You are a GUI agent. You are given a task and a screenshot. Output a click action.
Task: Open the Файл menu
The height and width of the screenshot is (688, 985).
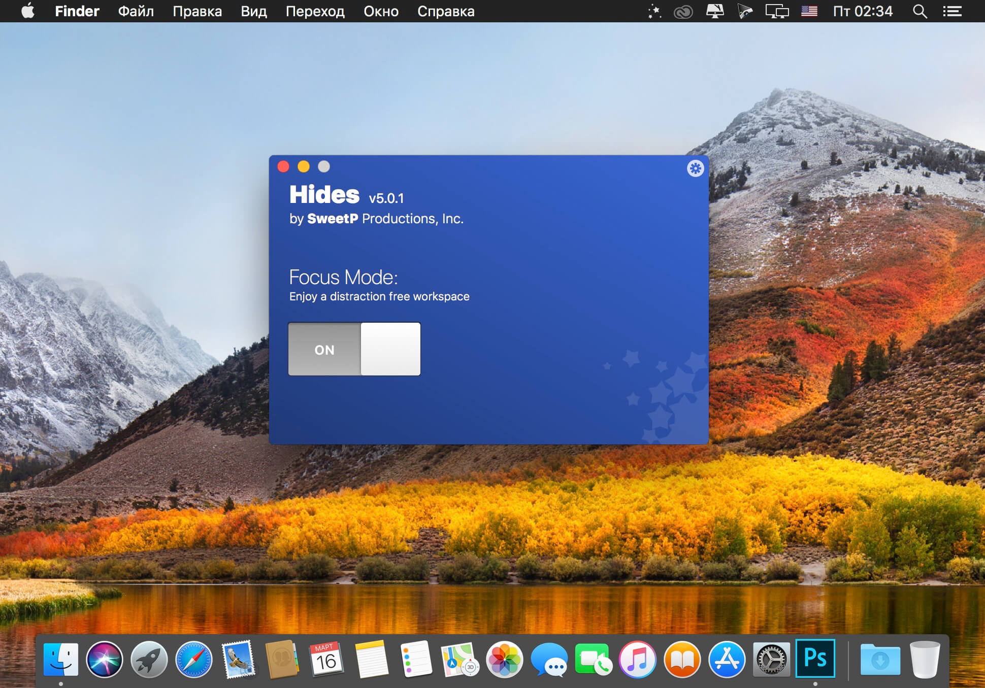point(136,11)
